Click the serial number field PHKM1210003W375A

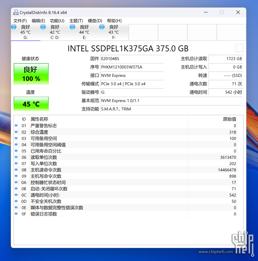(x=132, y=67)
